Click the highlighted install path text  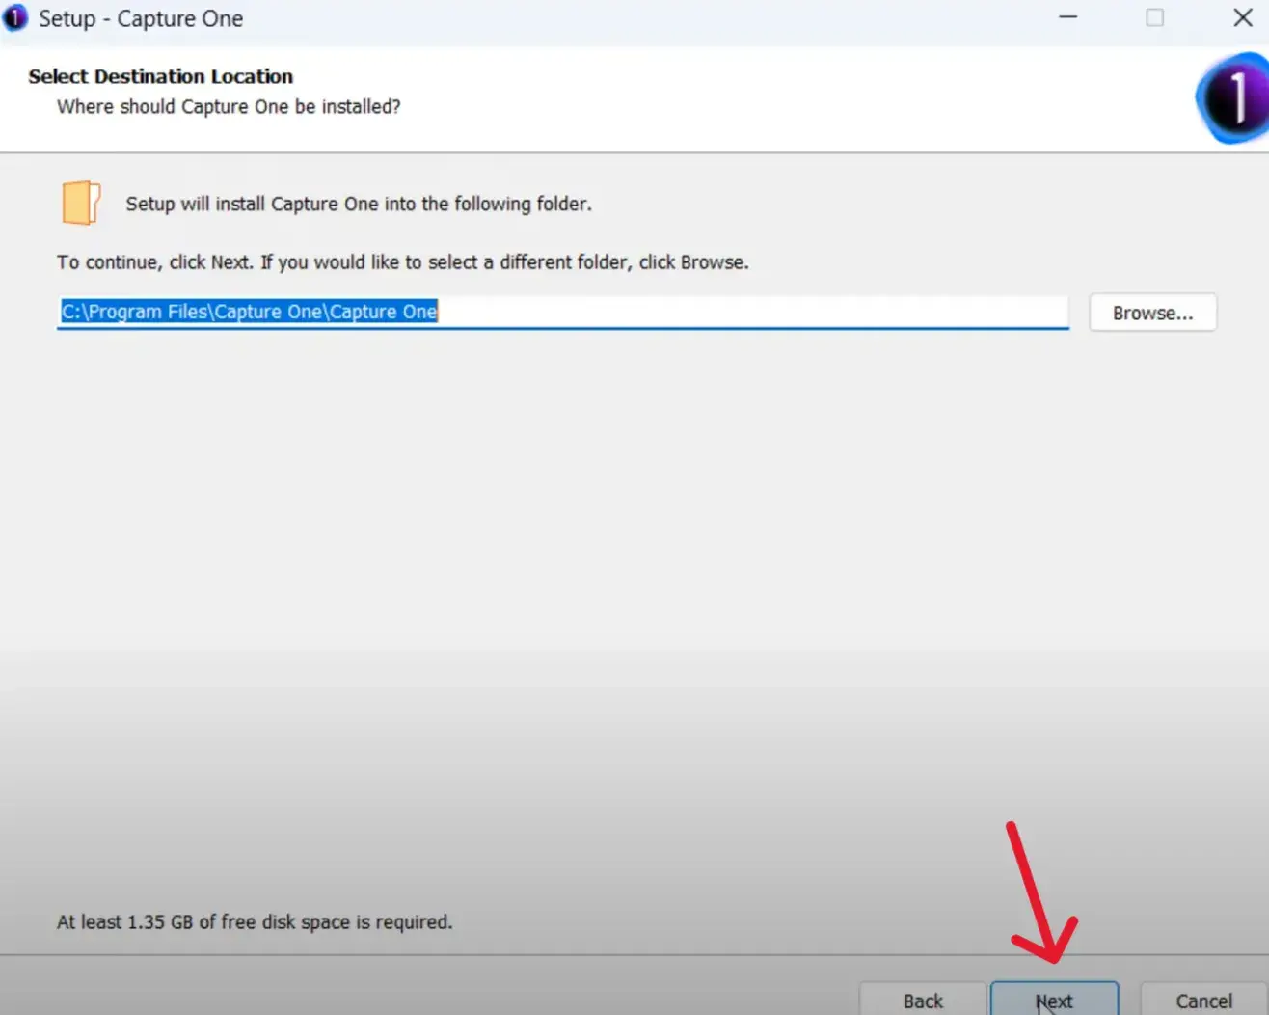point(249,312)
